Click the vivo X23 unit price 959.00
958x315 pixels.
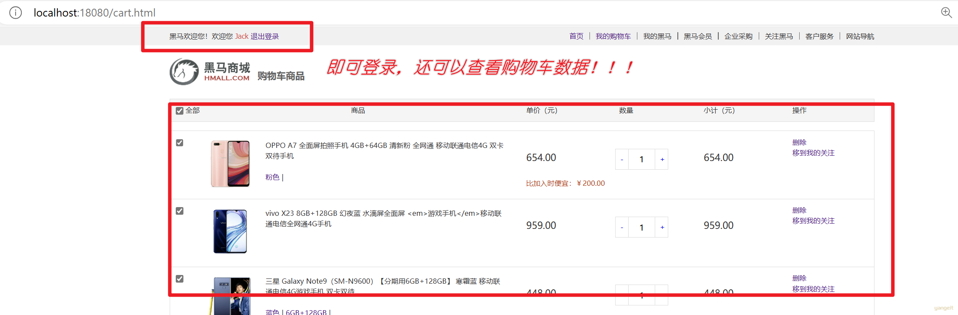(x=541, y=225)
